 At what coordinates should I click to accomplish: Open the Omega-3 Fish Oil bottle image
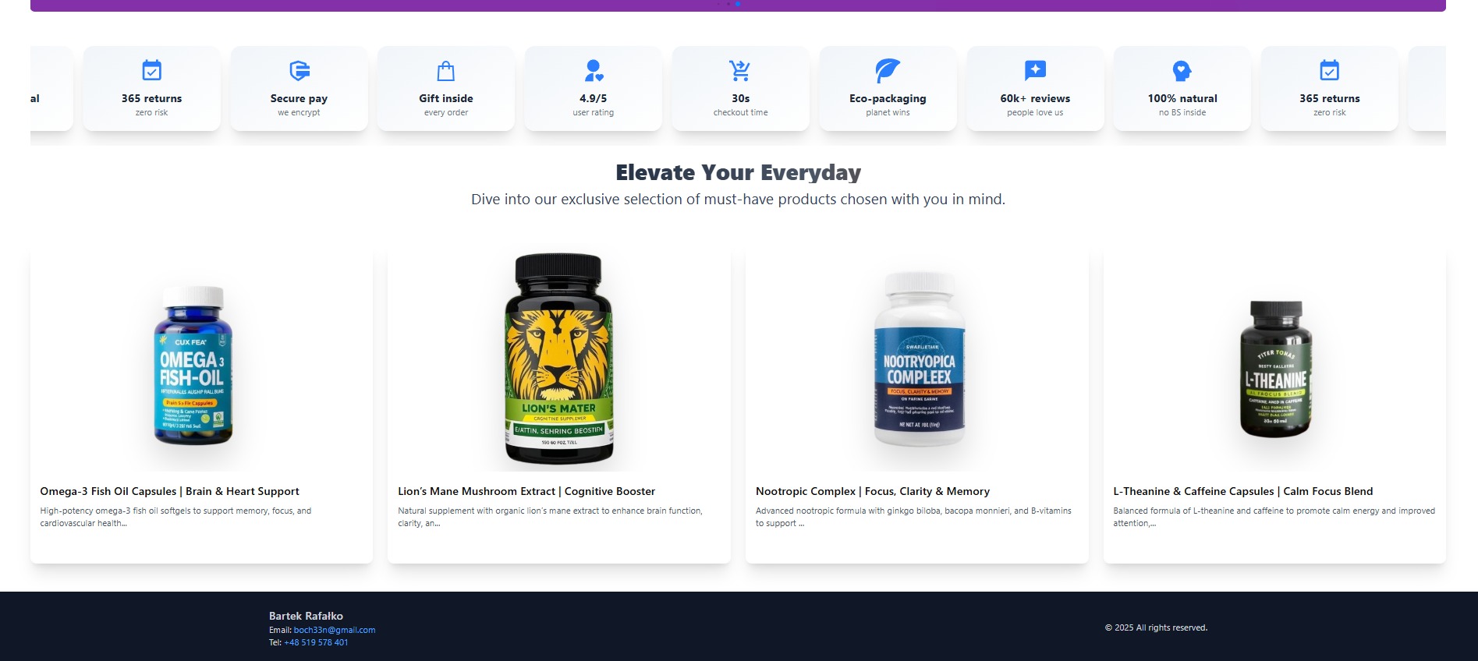(x=193, y=364)
